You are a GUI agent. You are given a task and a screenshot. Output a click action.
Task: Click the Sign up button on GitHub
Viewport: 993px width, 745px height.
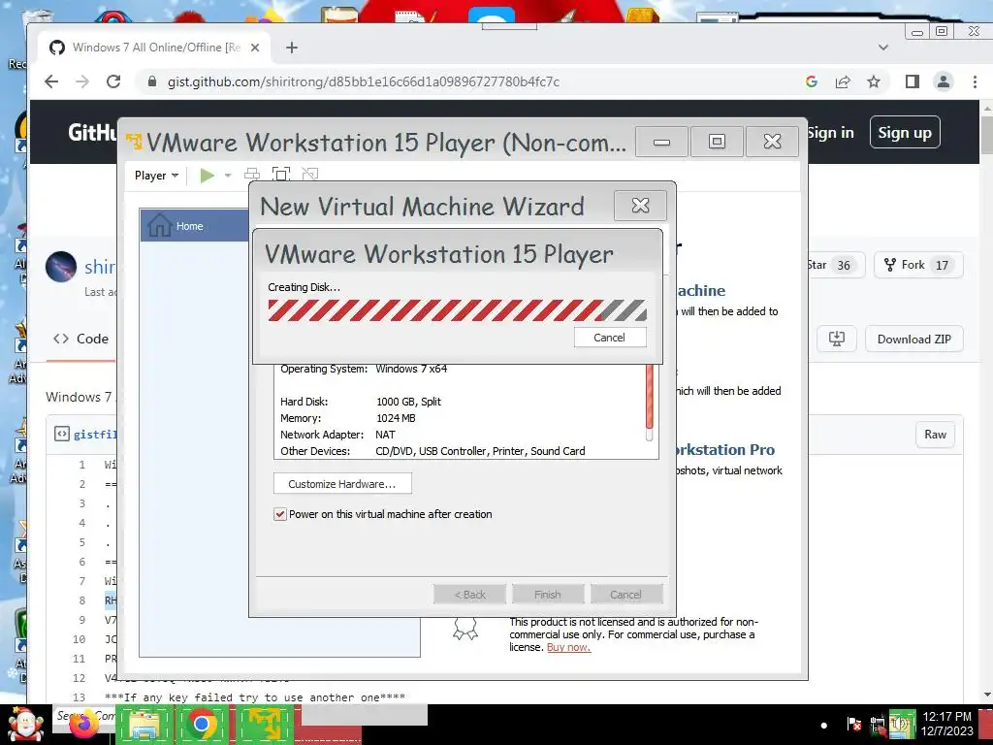(x=905, y=132)
